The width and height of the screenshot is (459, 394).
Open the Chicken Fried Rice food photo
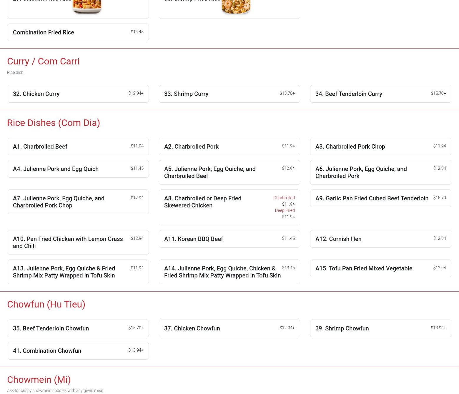click(87, 6)
